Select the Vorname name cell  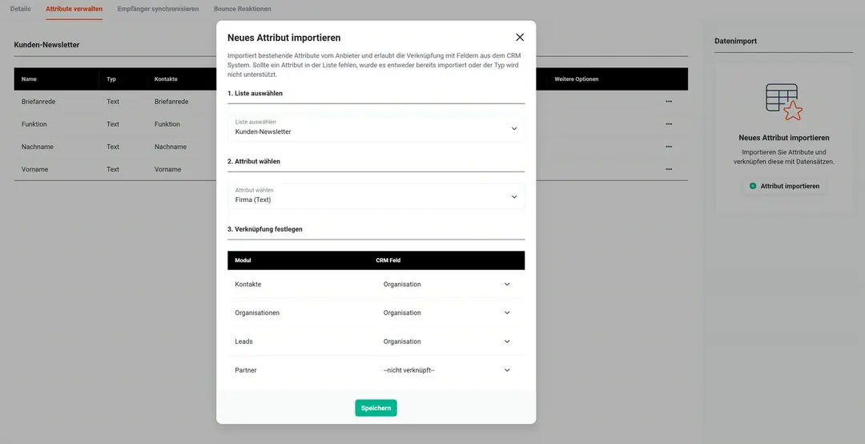(34, 170)
